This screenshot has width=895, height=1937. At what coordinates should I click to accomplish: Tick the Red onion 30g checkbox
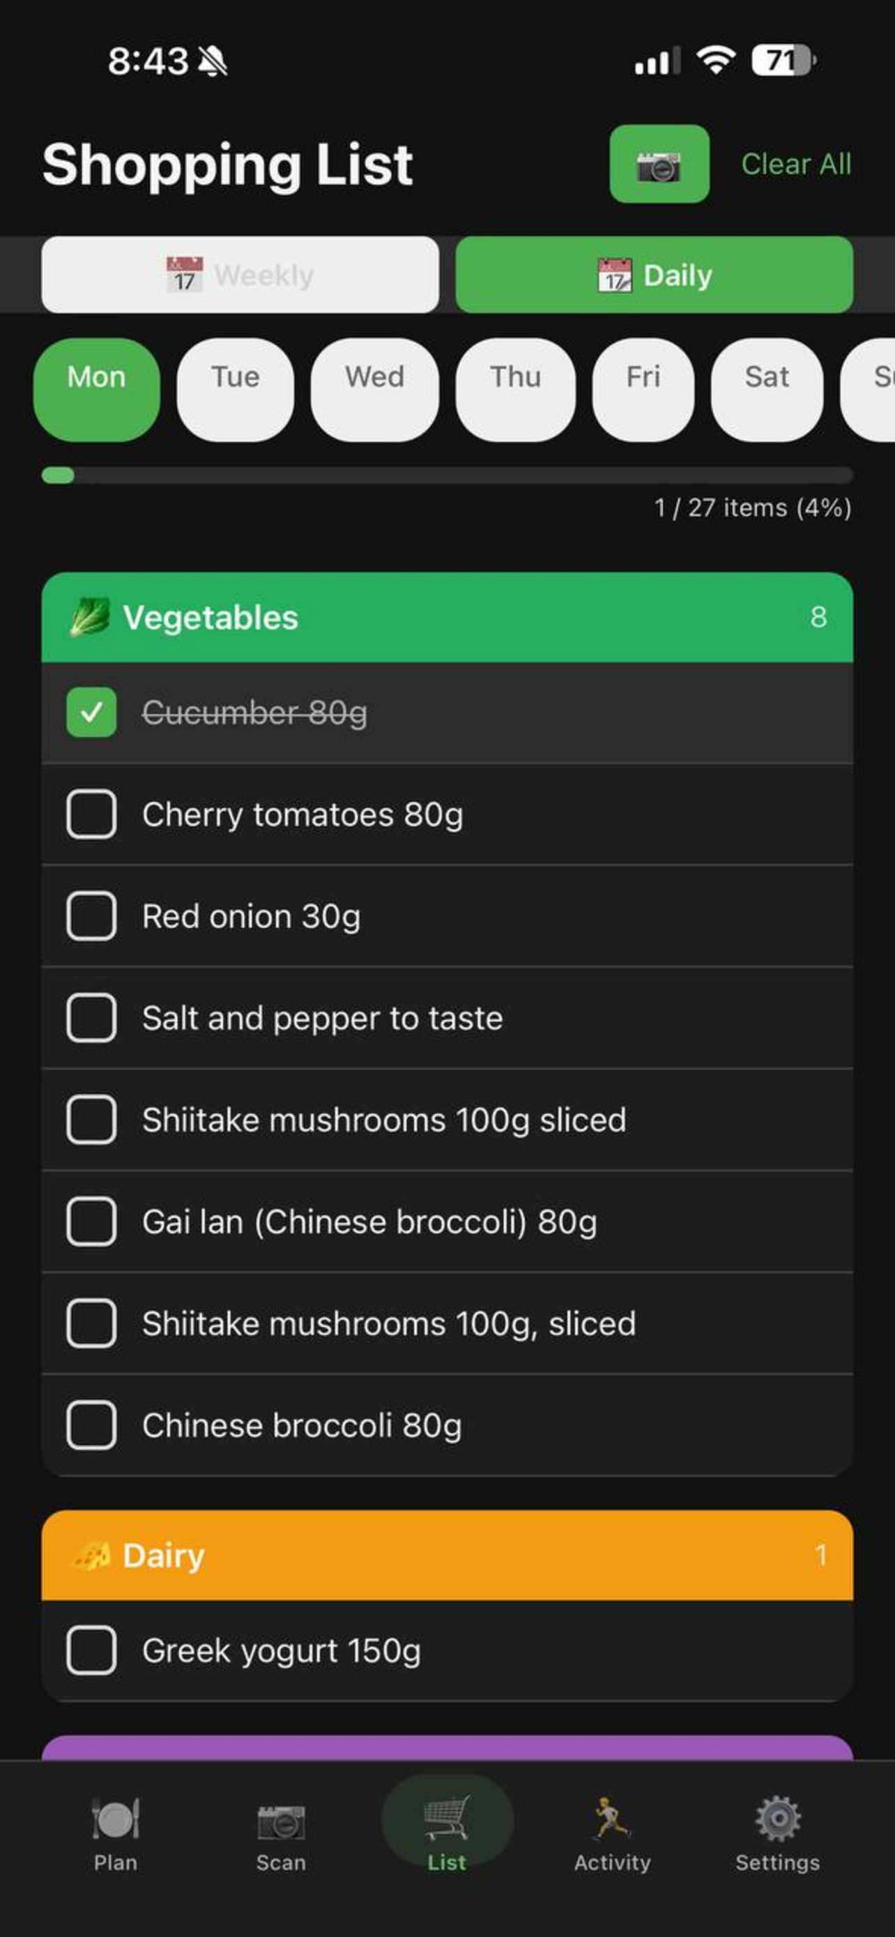91,916
